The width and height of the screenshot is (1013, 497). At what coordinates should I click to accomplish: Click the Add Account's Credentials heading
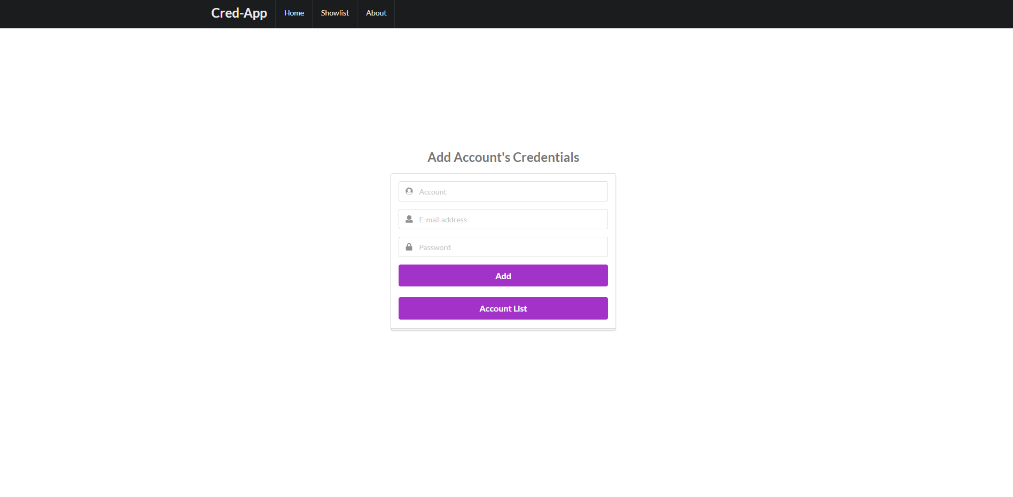[x=503, y=157]
